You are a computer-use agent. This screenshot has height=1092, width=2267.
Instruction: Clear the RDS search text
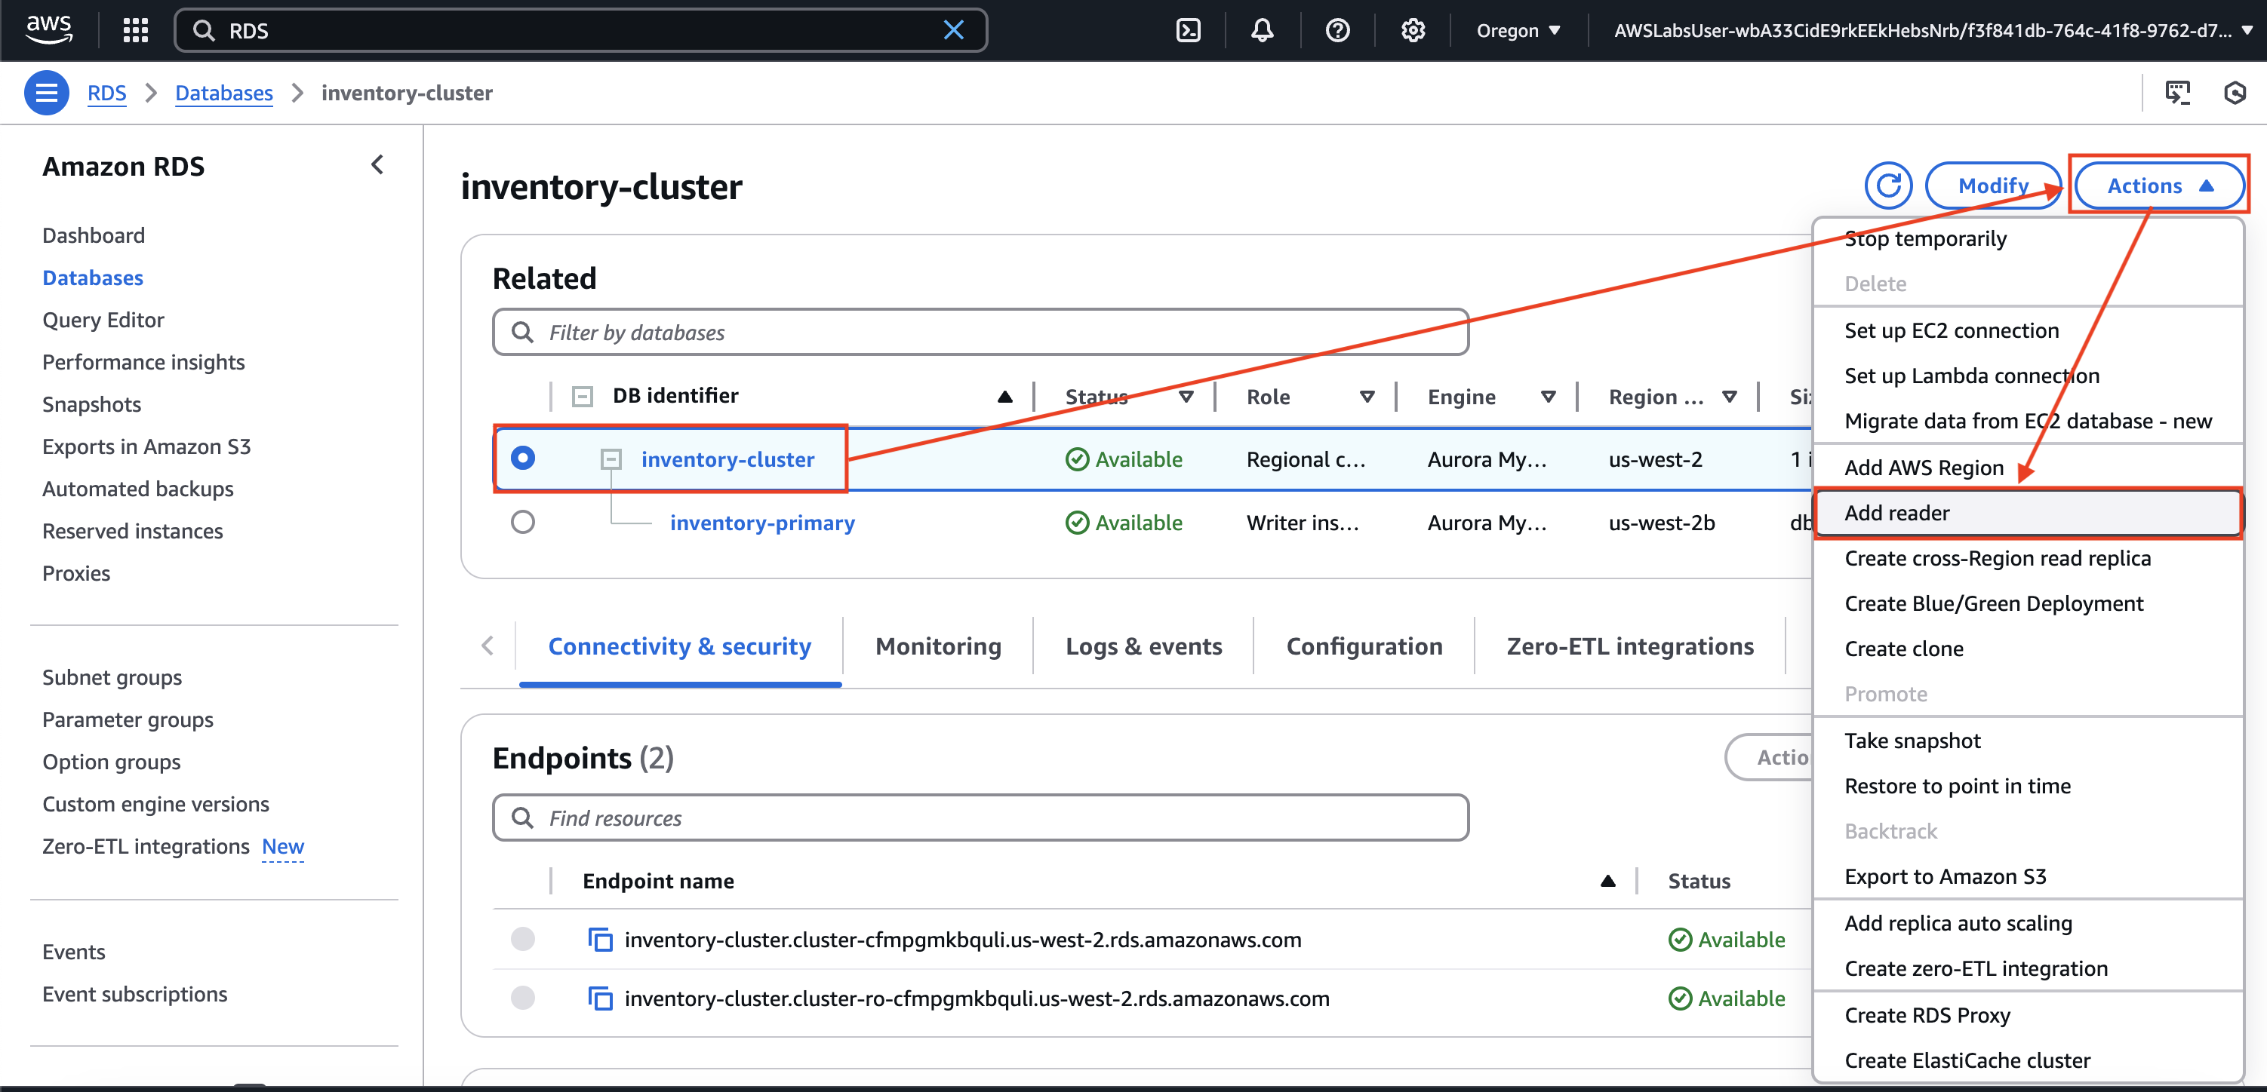[x=954, y=31]
